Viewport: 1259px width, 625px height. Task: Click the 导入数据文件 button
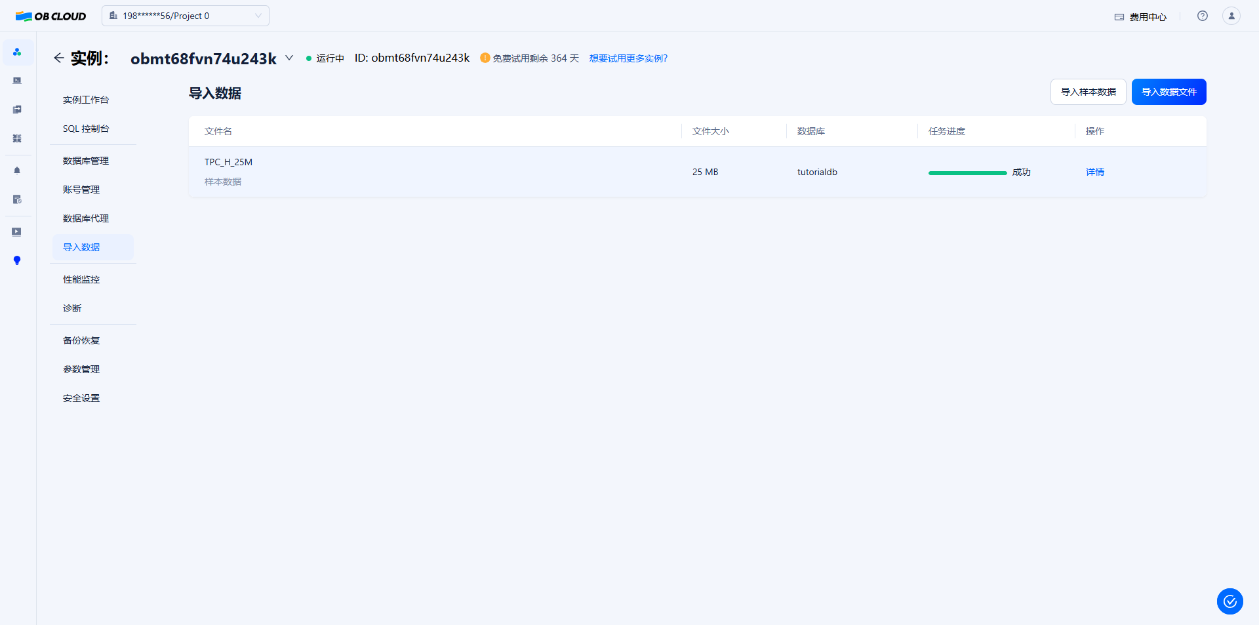1169,92
